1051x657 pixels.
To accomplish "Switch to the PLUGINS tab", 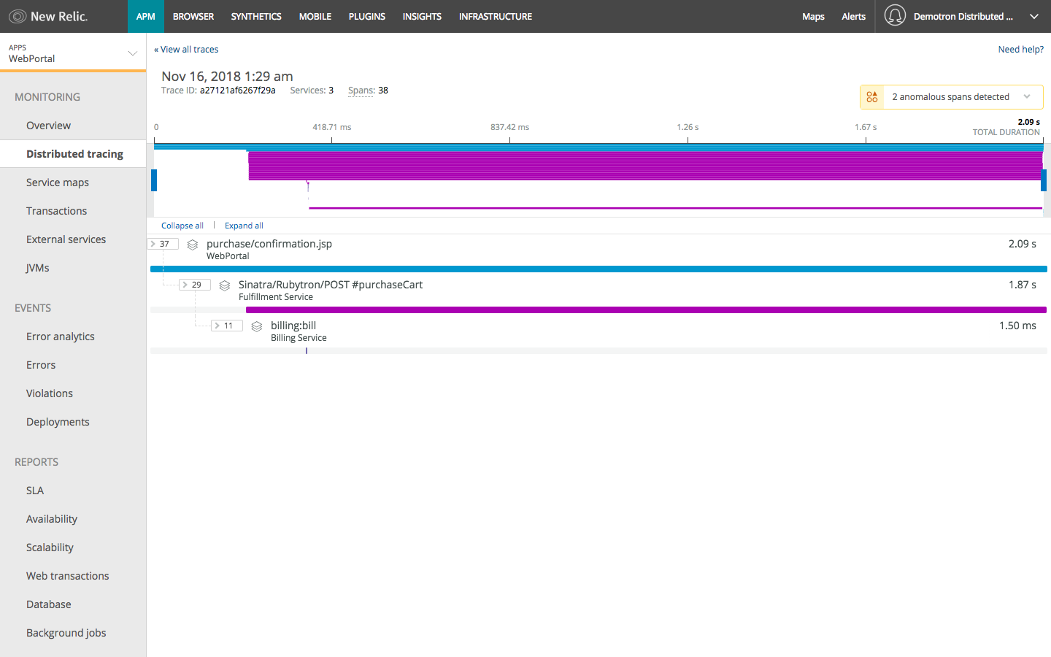I will point(367,16).
